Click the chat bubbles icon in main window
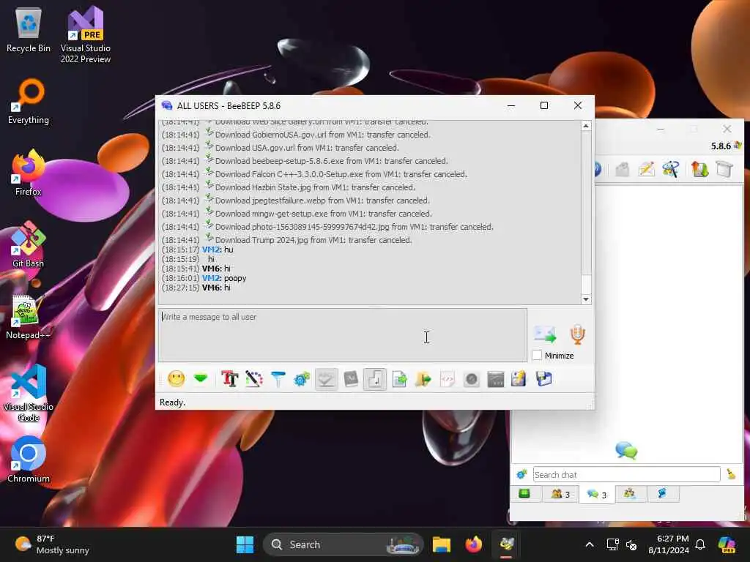 click(x=626, y=450)
